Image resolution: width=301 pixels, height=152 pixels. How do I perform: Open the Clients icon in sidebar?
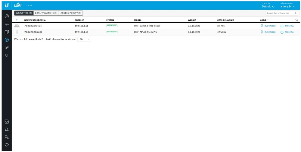click(7, 47)
